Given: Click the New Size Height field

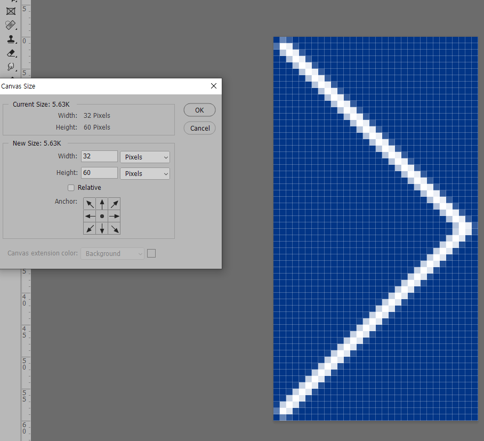Looking at the screenshot, I should (99, 173).
